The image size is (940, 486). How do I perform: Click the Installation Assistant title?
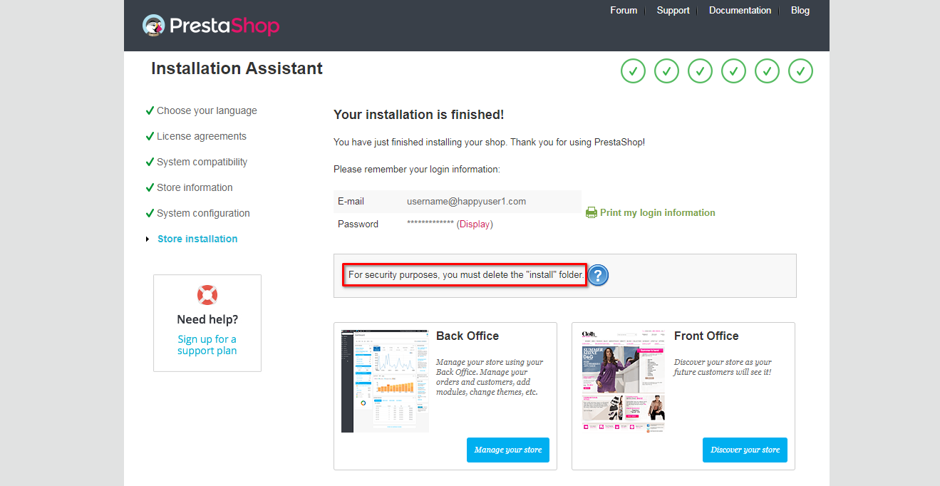(x=237, y=68)
